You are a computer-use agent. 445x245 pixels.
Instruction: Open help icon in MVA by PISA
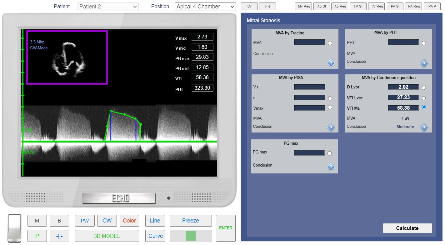[331, 127]
